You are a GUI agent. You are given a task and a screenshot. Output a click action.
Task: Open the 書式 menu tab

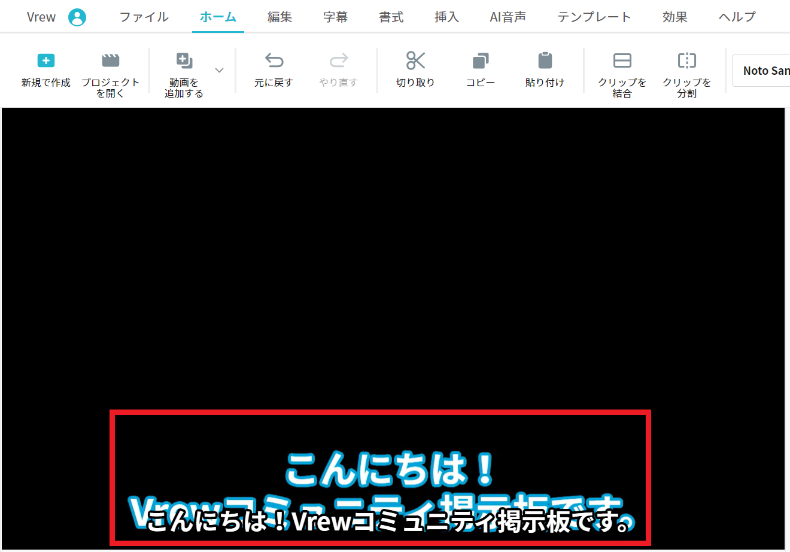391,17
